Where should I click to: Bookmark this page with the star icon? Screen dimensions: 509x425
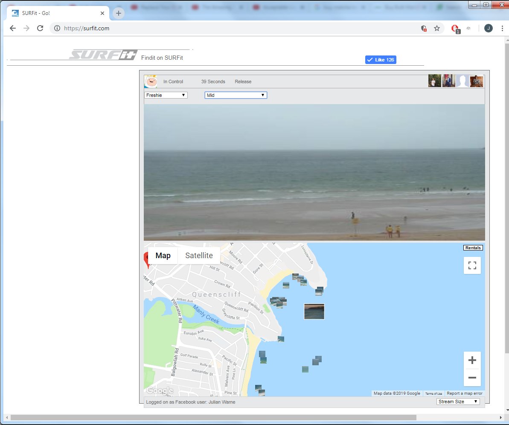pos(437,28)
